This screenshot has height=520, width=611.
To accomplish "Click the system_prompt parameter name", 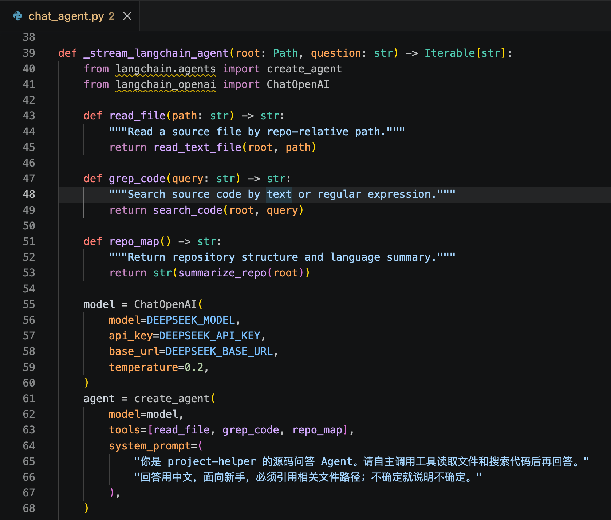I will tap(150, 446).
